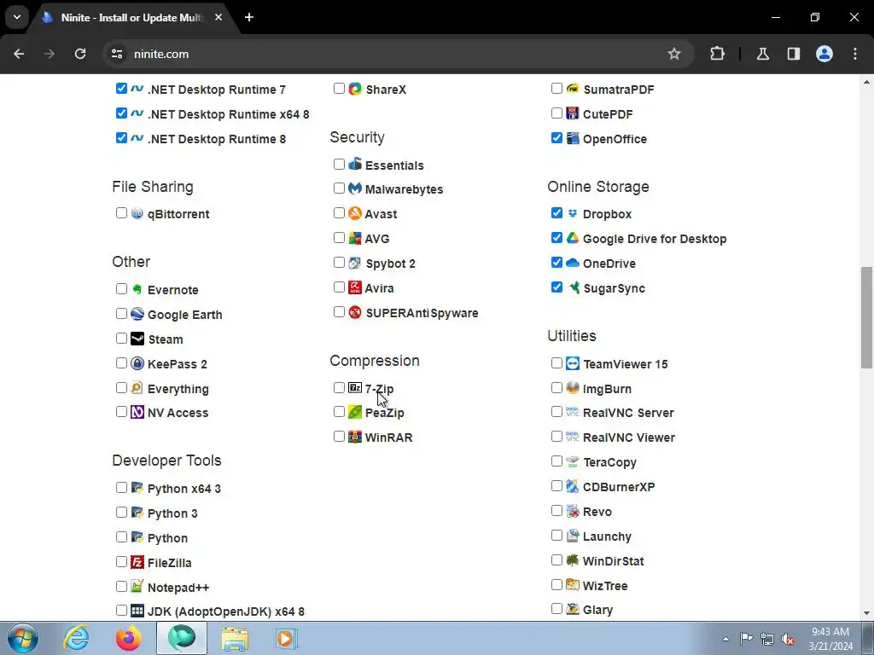Click the qBittorrent icon
874x655 pixels.
[137, 213]
